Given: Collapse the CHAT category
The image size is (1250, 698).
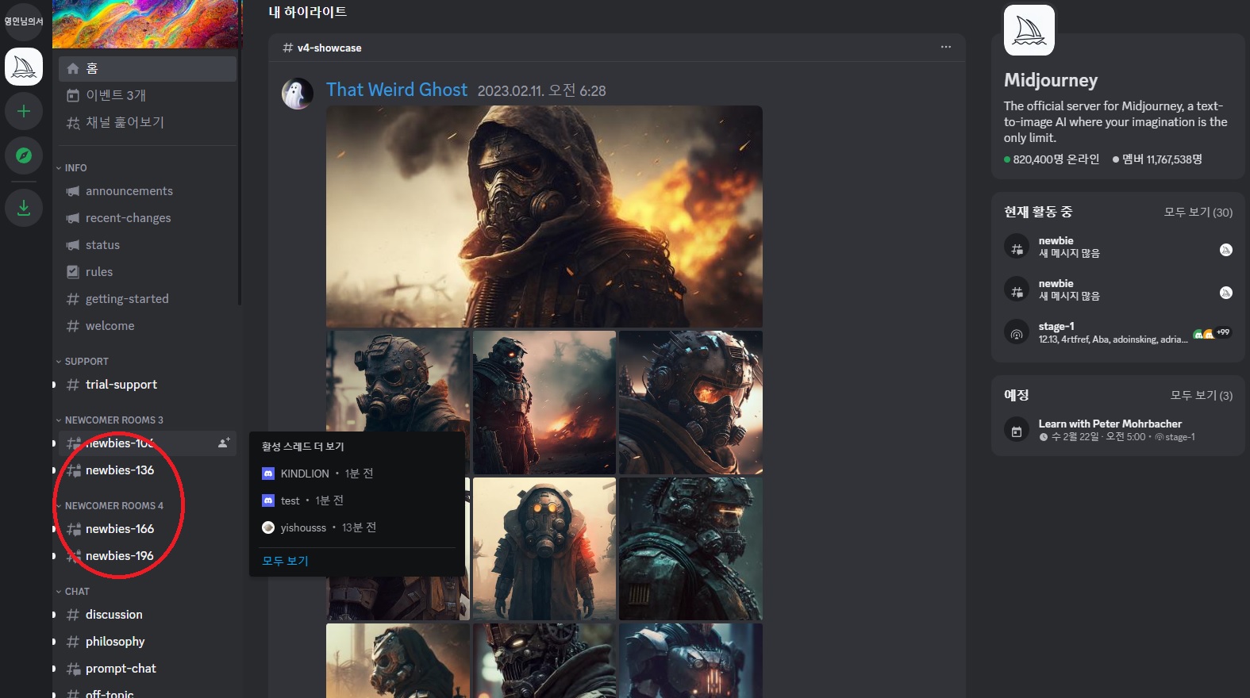Looking at the screenshot, I should pos(72,592).
